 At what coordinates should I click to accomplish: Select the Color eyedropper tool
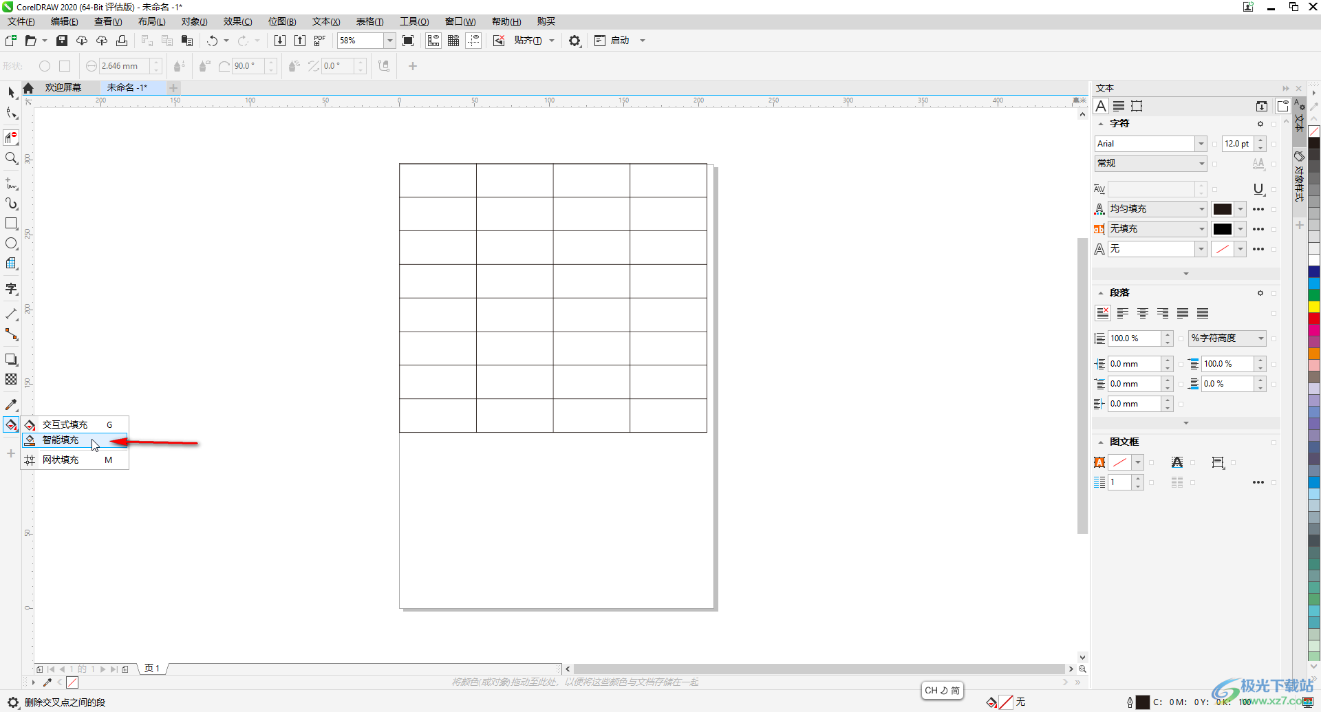coord(11,404)
